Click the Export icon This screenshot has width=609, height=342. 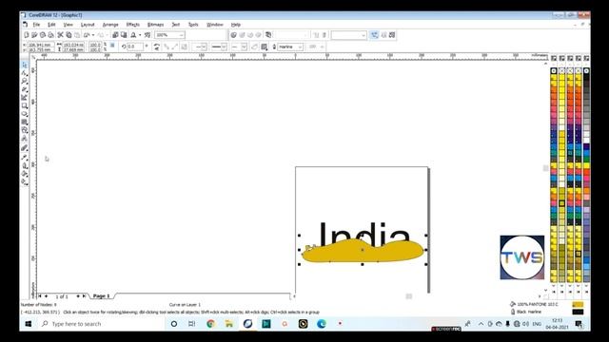(124, 35)
